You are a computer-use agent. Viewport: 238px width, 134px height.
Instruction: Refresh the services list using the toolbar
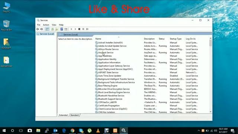click(x=52, y=29)
